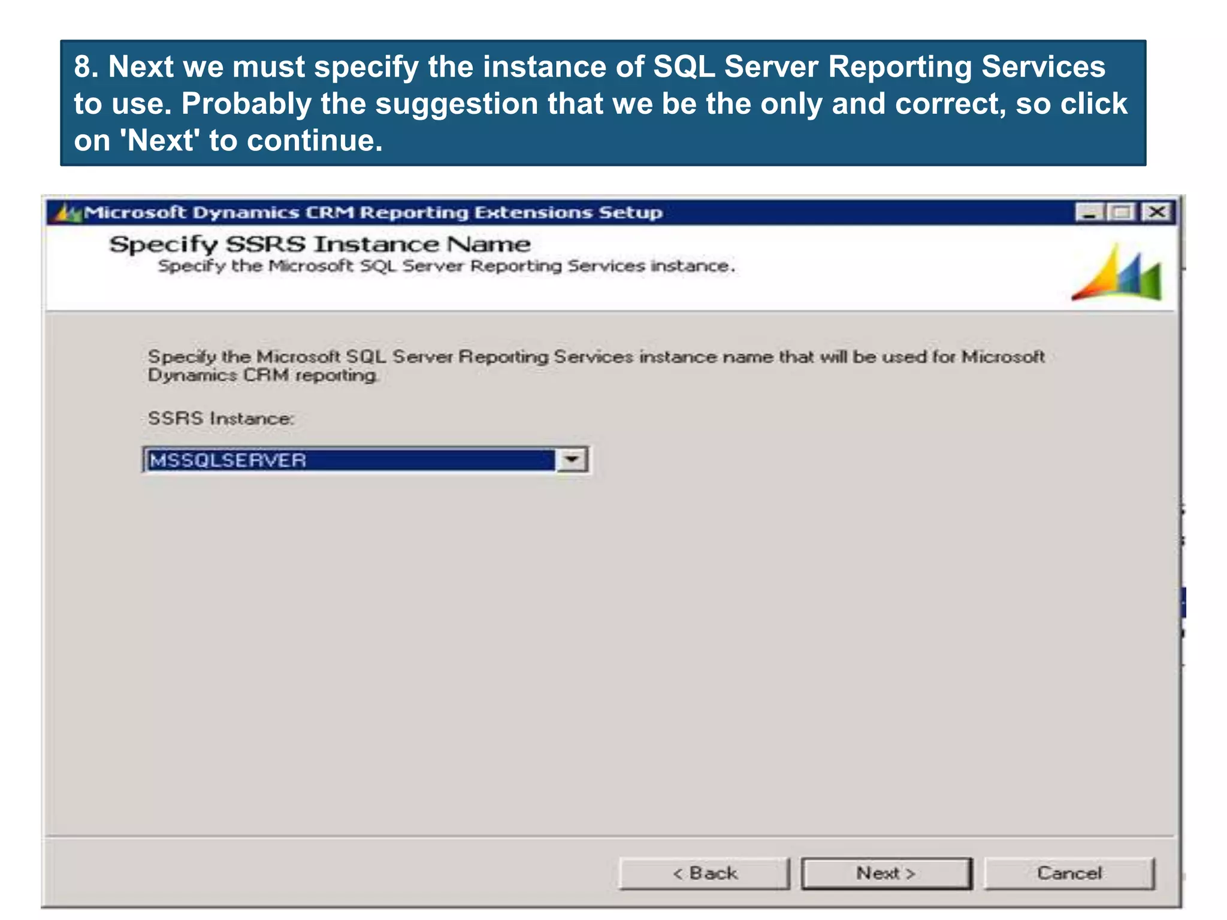Click the subtitle 'Specify the Microsoft SQL Server Reporting Services instance.'
Screen dimensions: 1227x920
[x=446, y=266]
